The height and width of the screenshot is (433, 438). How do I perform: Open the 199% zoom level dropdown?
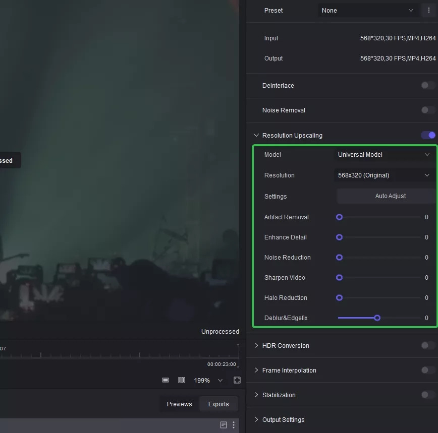click(208, 380)
